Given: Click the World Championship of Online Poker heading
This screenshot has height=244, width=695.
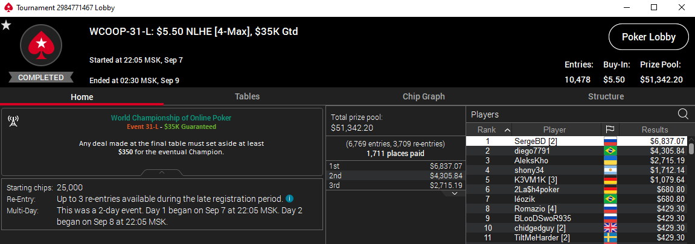Looking at the screenshot, I should 171,118.
